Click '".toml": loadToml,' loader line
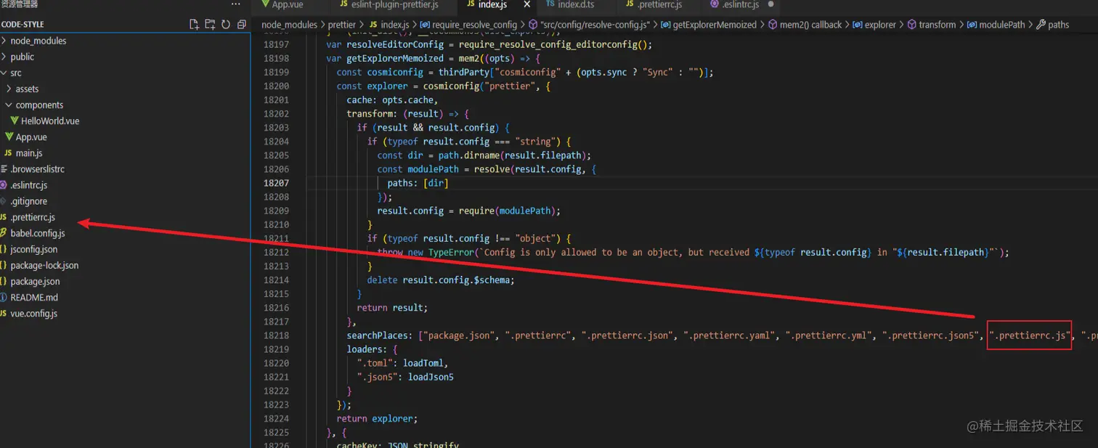The image size is (1098, 448). pyautogui.click(x=402, y=363)
